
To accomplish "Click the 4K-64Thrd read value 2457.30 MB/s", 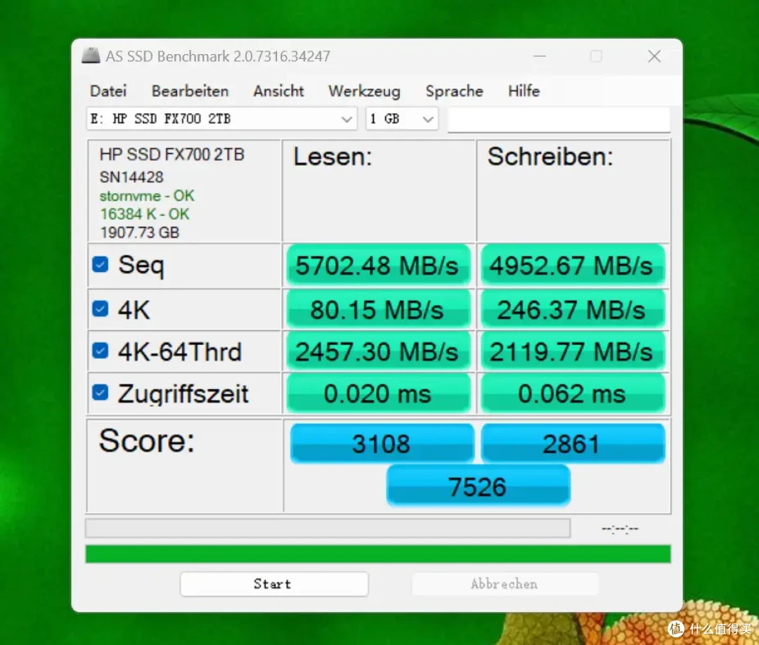I will click(x=378, y=351).
